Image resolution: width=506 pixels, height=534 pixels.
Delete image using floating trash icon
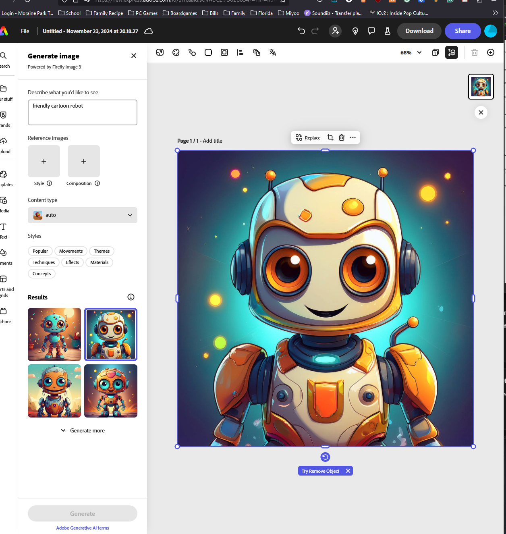coord(342,137)
